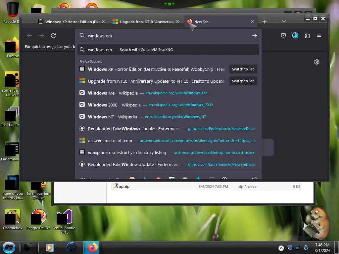Viewport: 339px width, 254px height.
Task: Close the Windows XP Horror Edition tab
Action: 103,21
